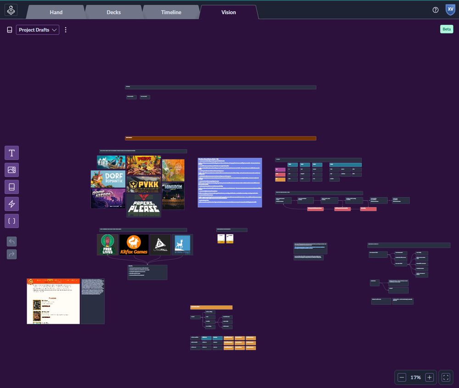Open the XV user avatar menu
Screen dimensions: 459x388
(450, 10)
